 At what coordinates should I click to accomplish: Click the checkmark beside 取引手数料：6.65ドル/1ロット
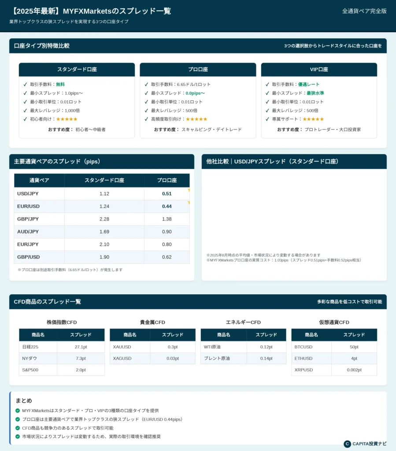coord(146,84)
